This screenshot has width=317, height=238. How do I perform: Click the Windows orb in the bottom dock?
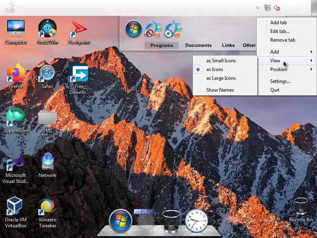[120, 221]
